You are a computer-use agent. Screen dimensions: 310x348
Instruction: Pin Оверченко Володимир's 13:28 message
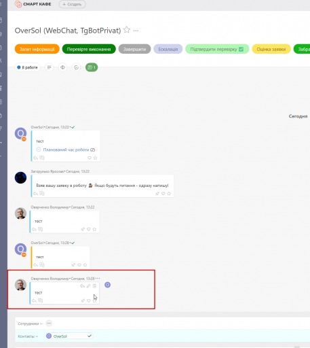point(83,300)
